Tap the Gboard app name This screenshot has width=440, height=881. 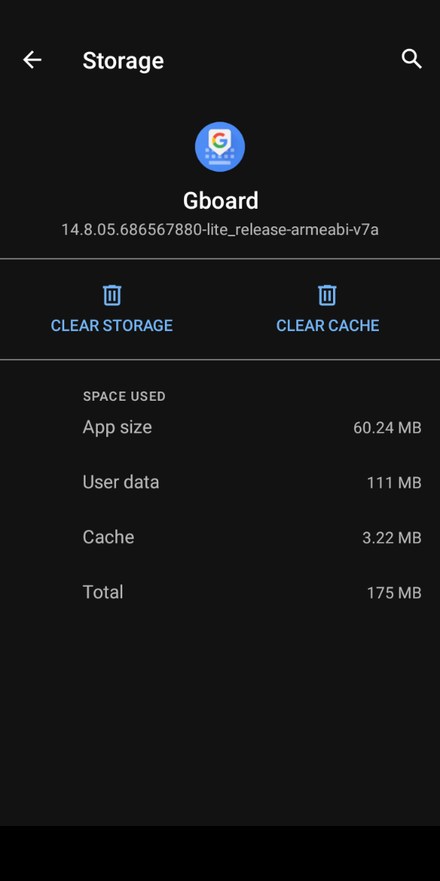[x=221, y=201]
